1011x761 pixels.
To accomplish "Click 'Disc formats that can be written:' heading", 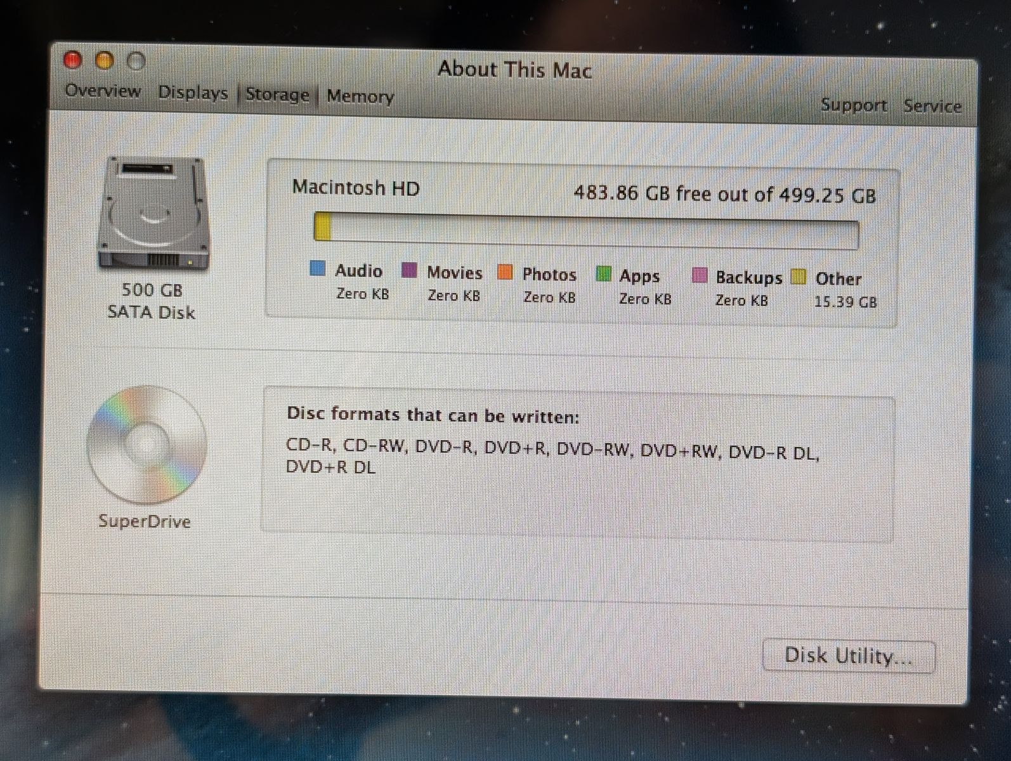I will tap(433, 415).
